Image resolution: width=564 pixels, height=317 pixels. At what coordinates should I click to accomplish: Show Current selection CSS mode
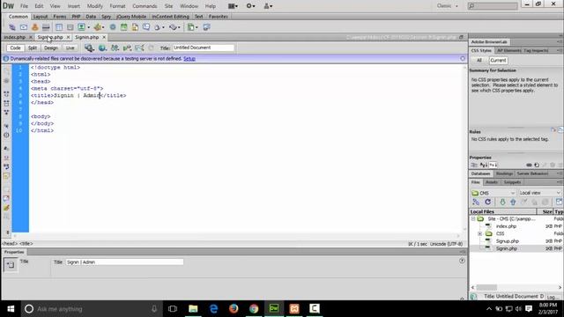[x=498, y=61]
